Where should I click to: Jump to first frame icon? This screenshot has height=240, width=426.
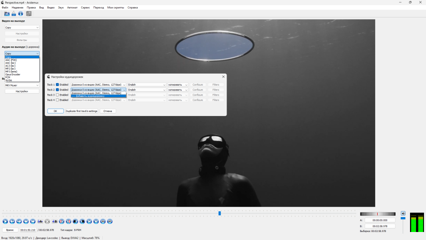89,222
